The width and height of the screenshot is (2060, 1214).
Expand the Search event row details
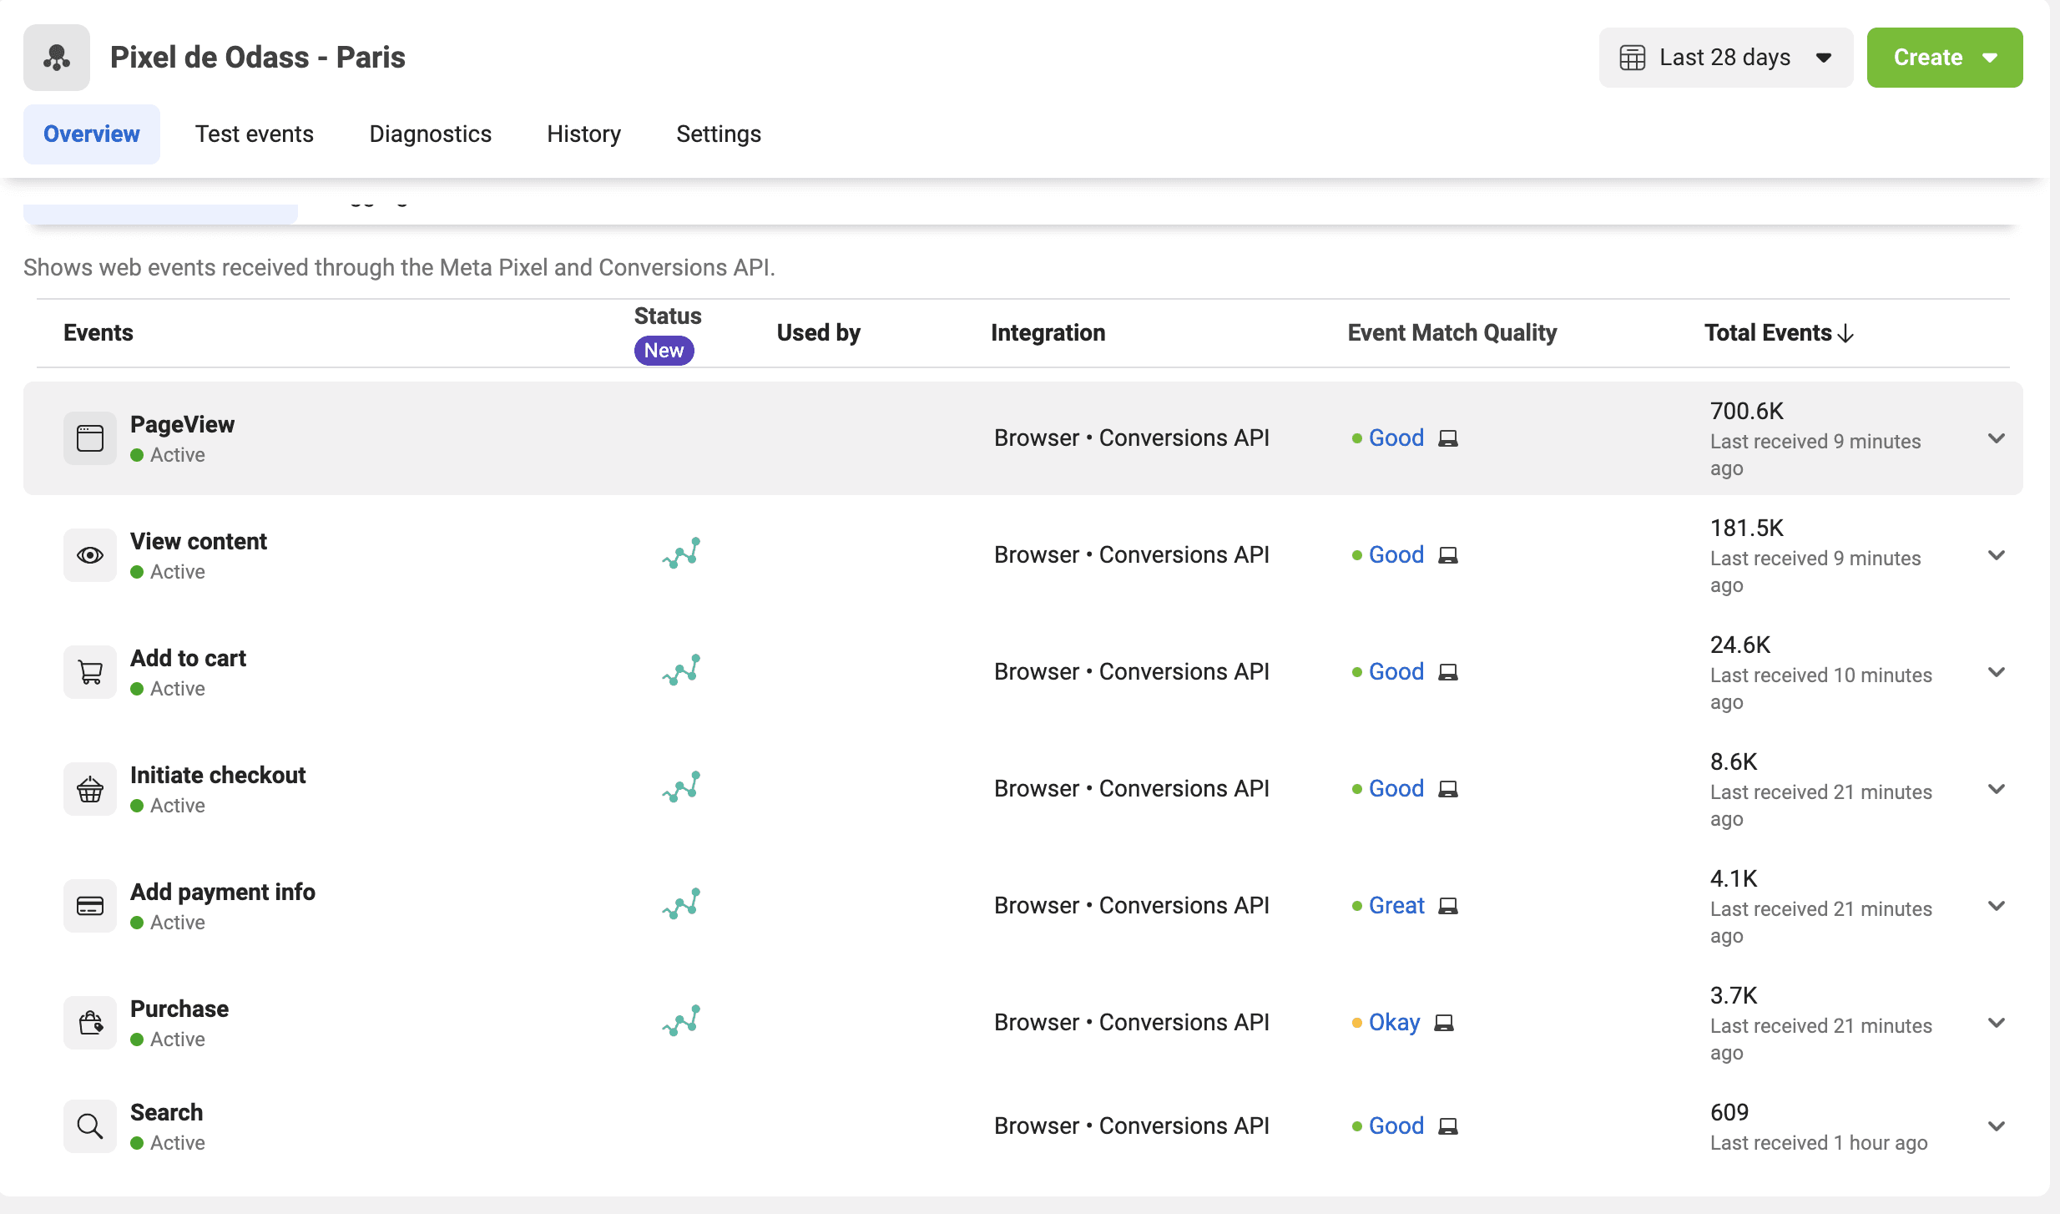coord(1997,1126)
